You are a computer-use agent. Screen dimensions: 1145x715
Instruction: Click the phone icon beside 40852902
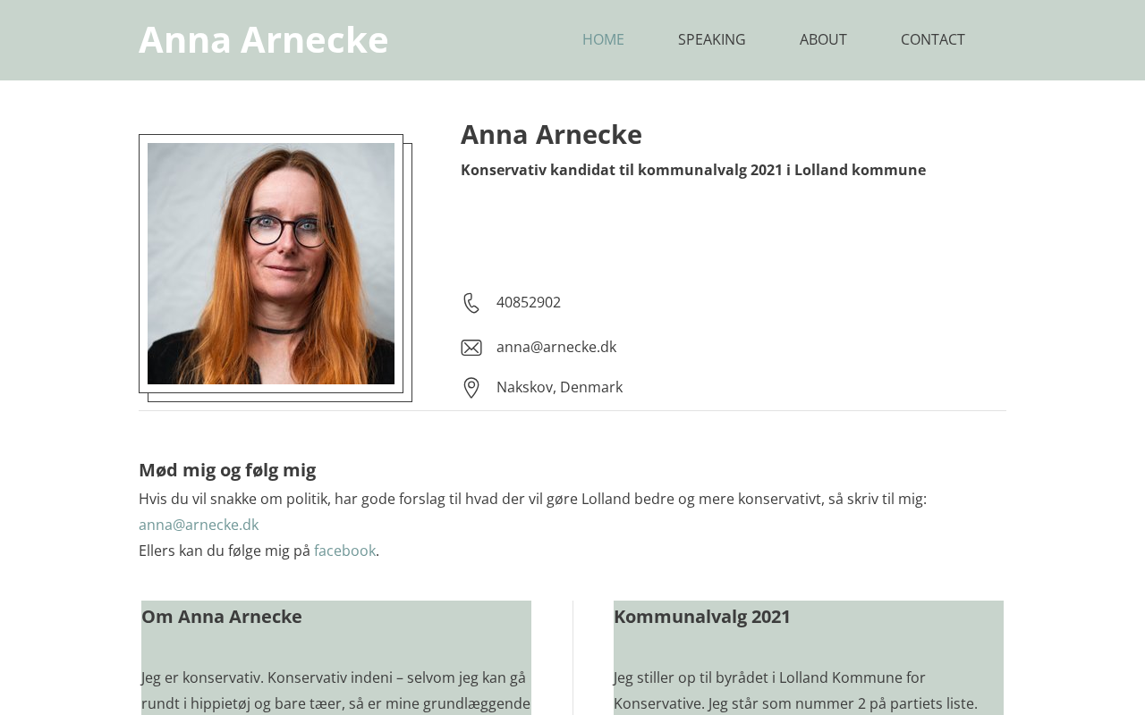coord(471,303)
